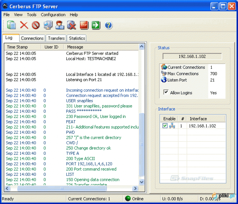Image resolution: width=238 pixels, height=204 pixels.
Task: Click the Enable column header in Interface list
Action: (169, 119)
